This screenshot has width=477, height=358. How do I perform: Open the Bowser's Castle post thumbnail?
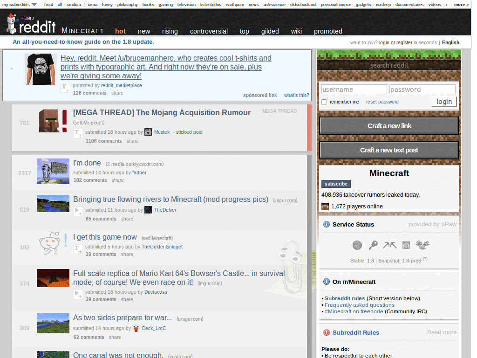(x=53, y=278)
